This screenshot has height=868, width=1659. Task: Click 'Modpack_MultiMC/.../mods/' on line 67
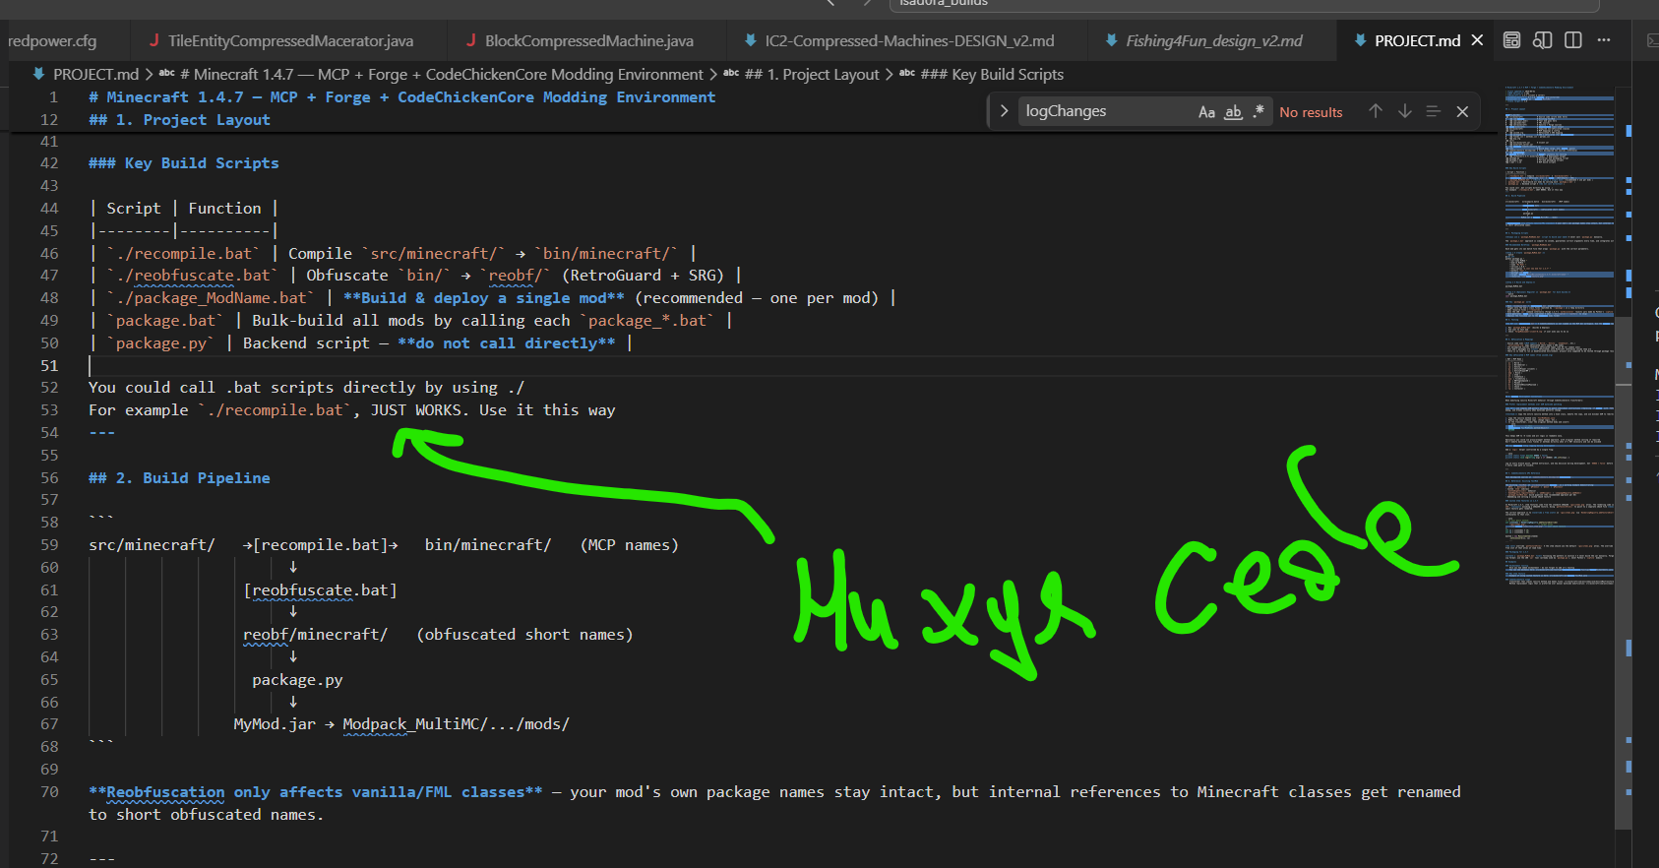click(456, 724)
